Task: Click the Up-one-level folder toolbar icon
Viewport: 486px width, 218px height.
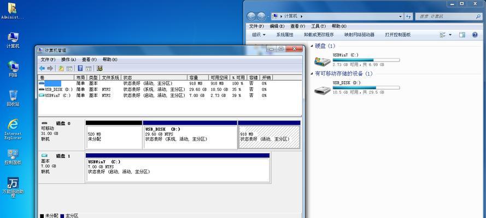Action: [61, 68]
